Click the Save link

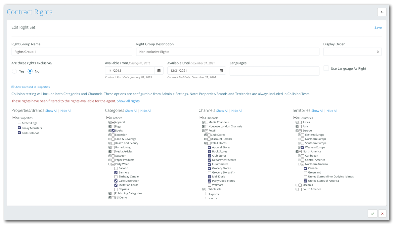click(378, 27)
